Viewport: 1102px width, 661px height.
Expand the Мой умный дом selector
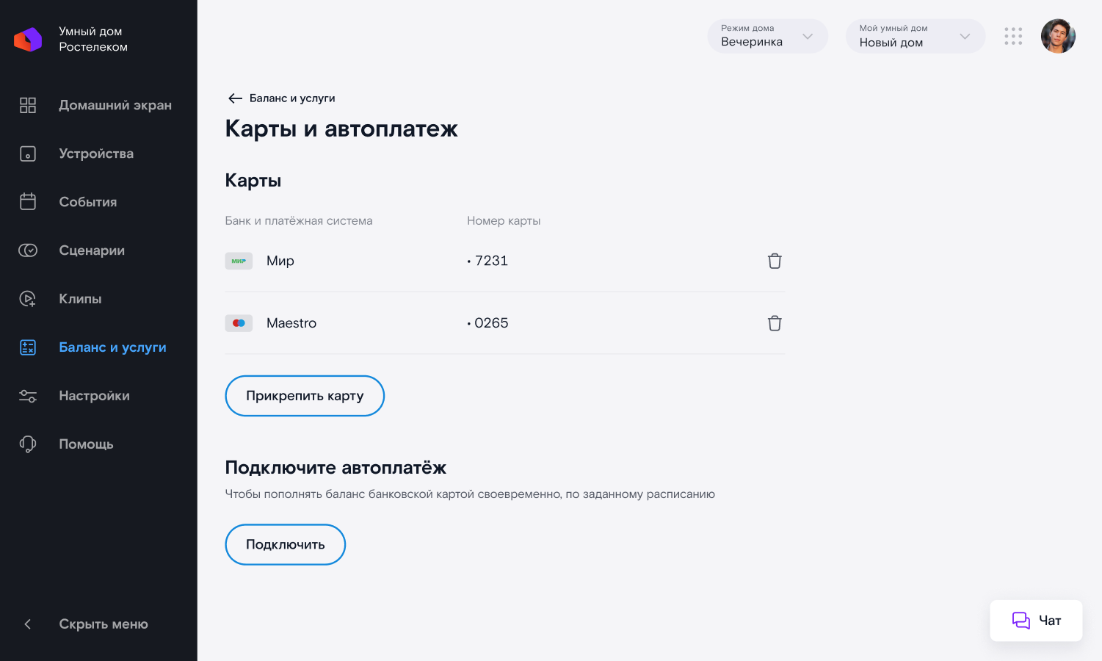pos(915,36)
